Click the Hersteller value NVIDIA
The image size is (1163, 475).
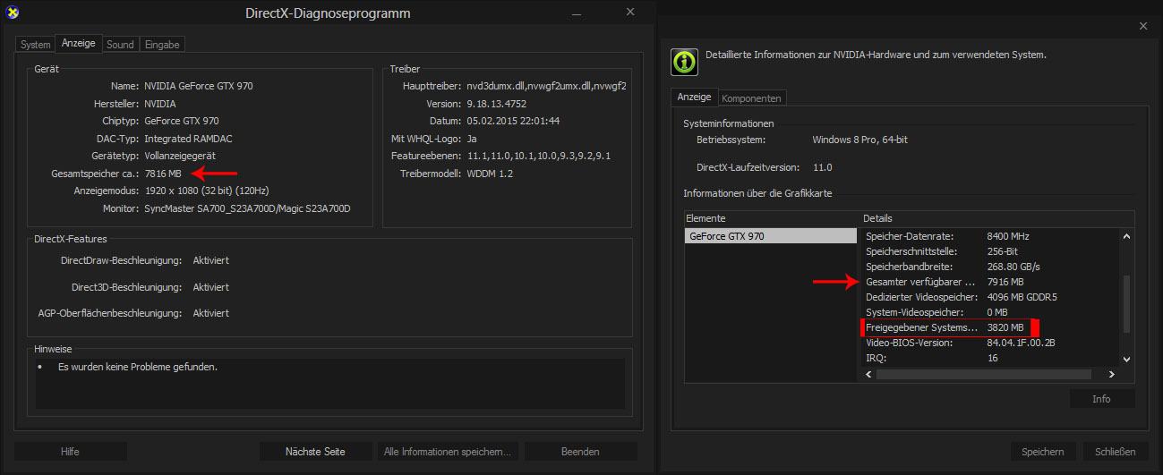[x=160, y=104]
